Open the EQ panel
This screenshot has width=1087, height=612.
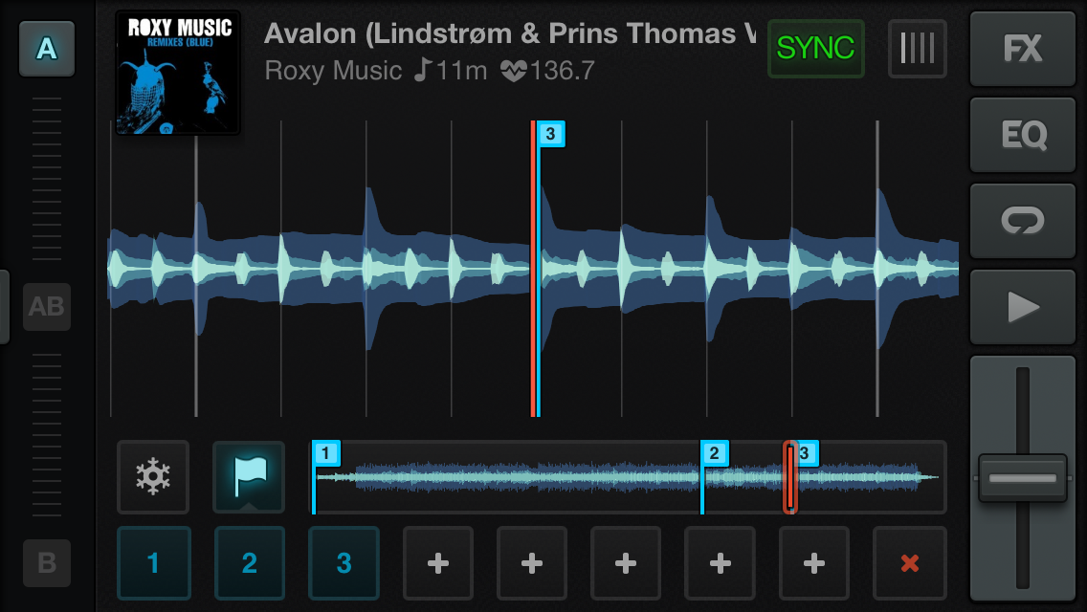click(1023, 135)
